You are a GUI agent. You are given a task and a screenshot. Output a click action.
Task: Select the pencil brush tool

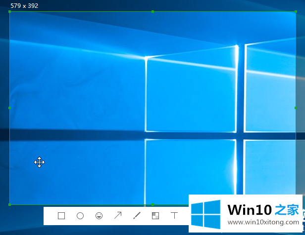[137, 215]
